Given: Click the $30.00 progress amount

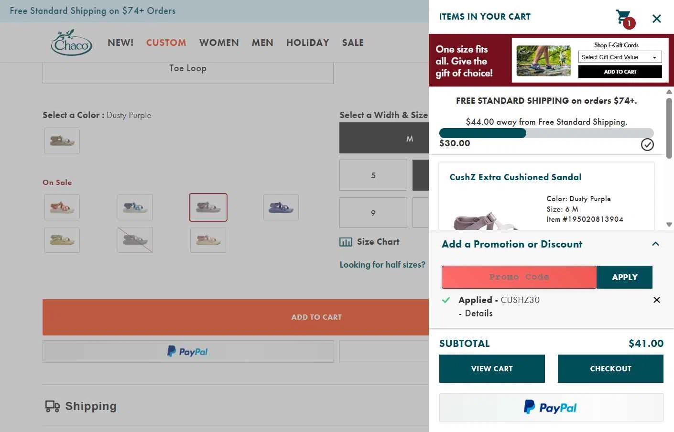Looking at the screenshot, I should (455, 143).
